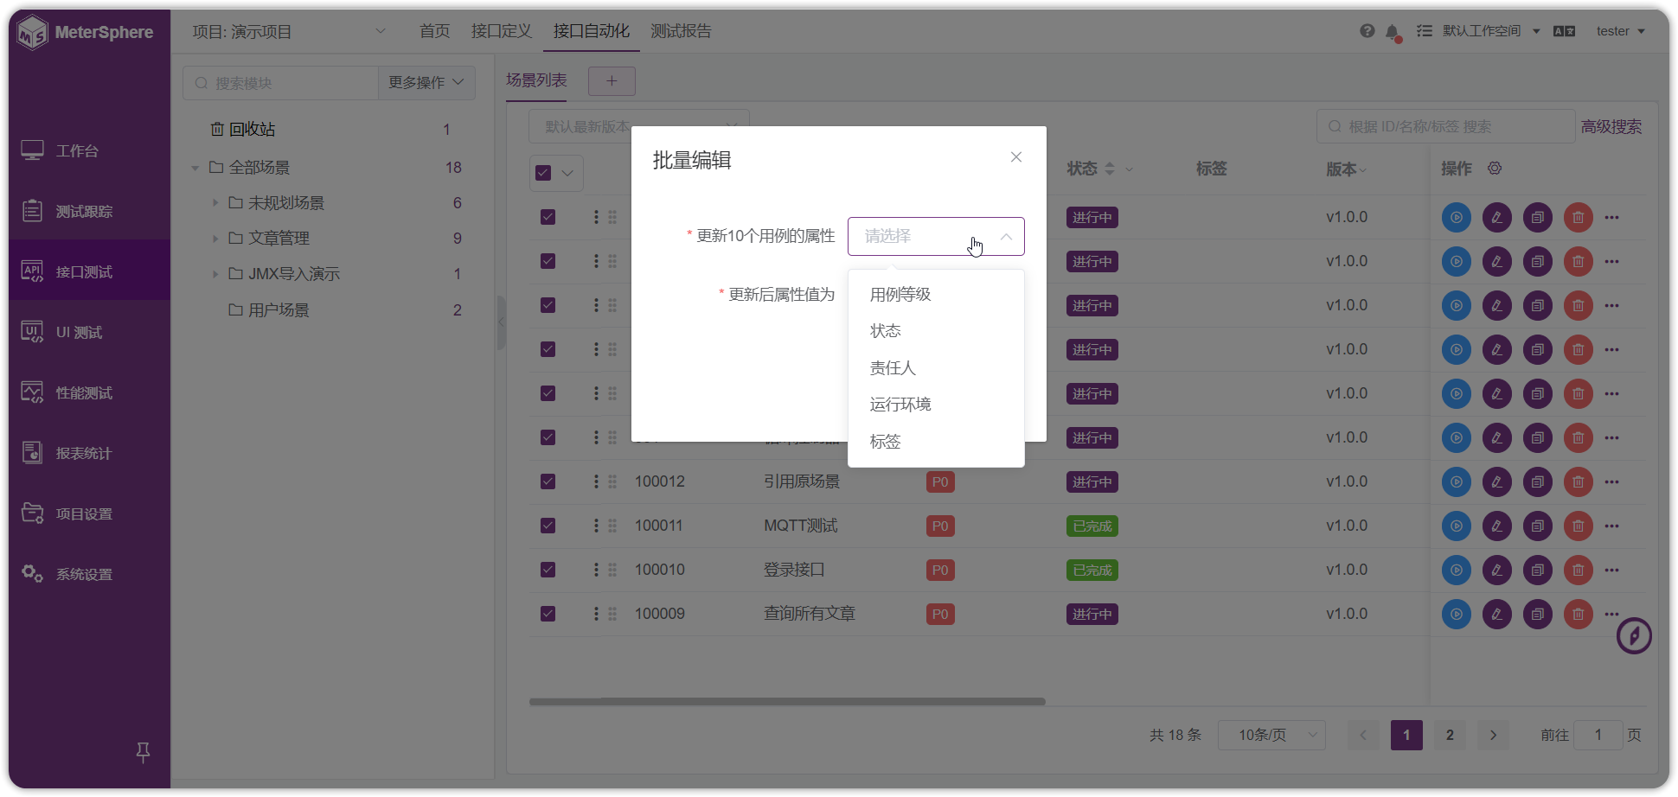
Task: Uncheck the checkbox for scenario 100012
Action: coord(548,481)
